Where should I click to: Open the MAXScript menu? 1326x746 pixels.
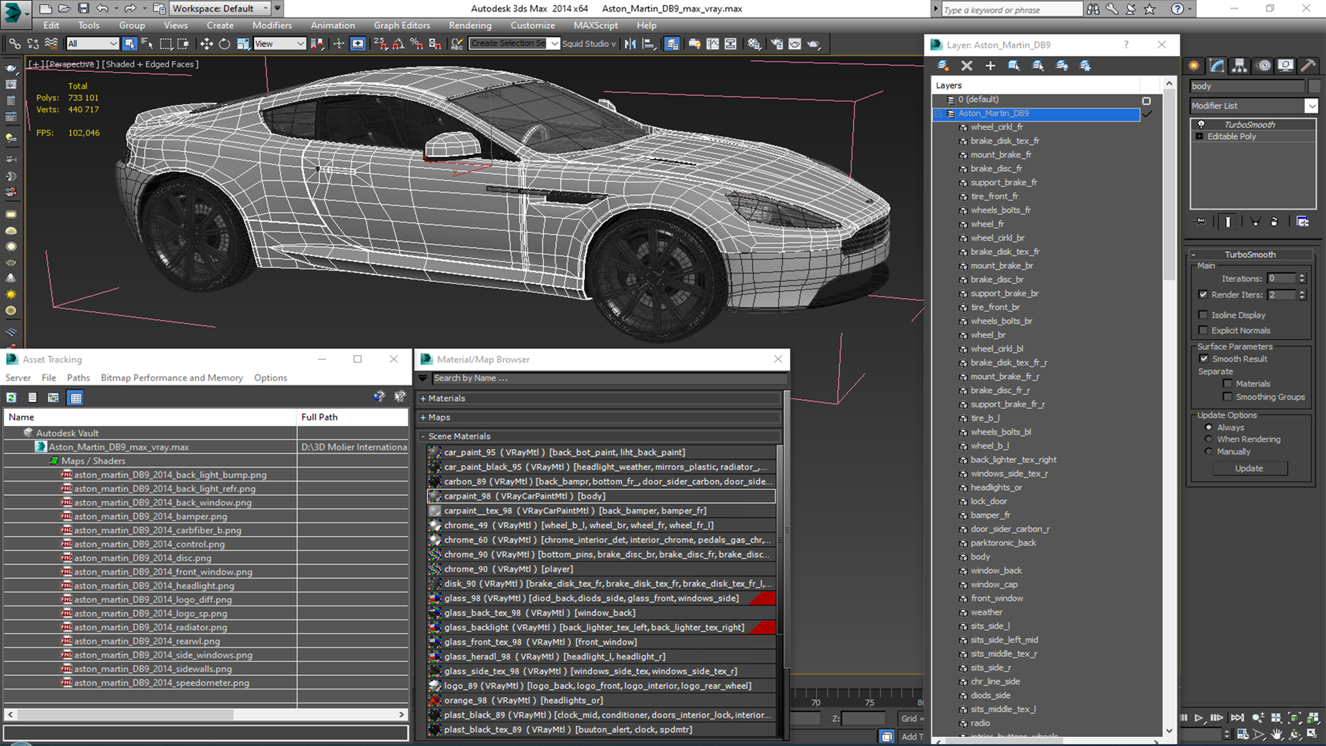pos(595,26)
